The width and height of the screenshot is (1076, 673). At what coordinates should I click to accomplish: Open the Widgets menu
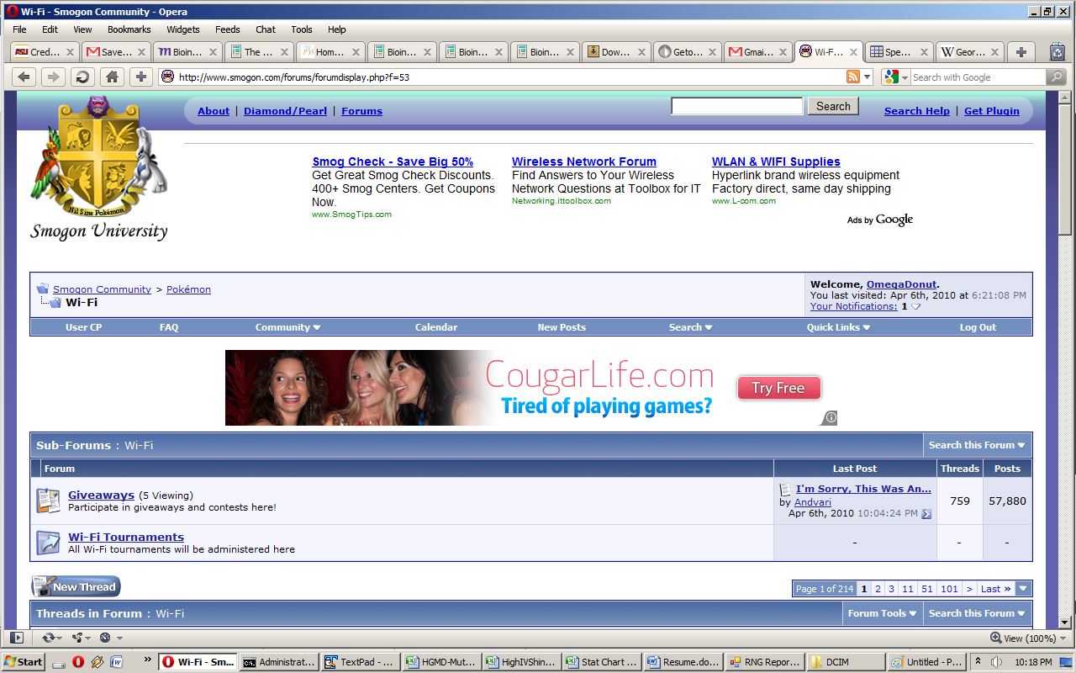183,29
